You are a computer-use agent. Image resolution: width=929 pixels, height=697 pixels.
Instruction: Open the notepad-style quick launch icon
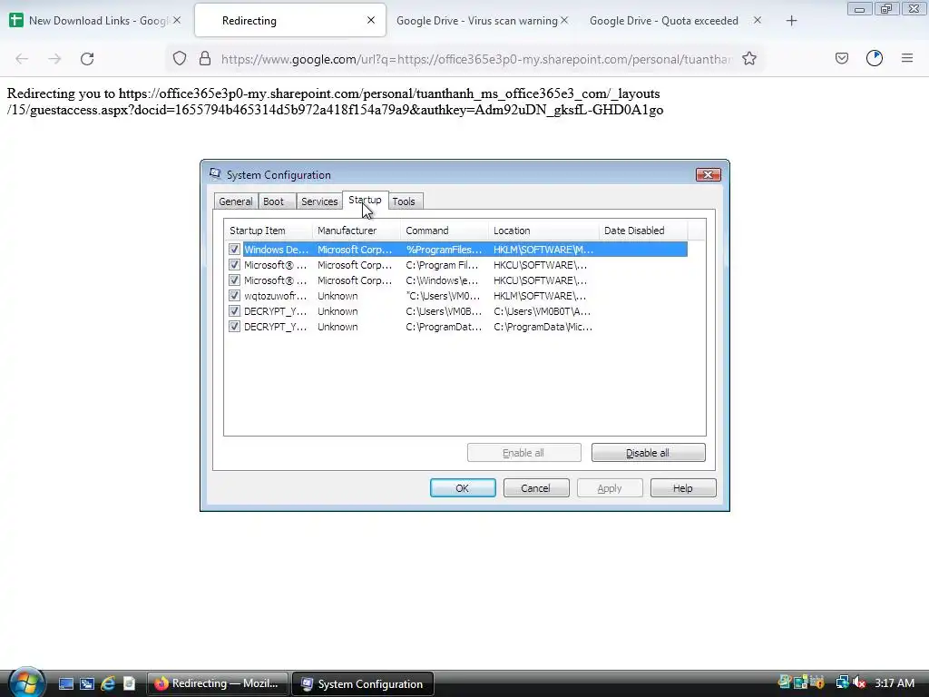click(129, 684)
